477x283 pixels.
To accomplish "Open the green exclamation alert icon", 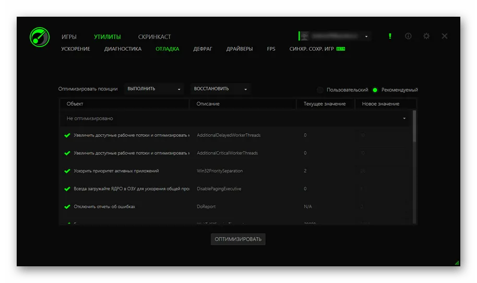I will 390,36.
